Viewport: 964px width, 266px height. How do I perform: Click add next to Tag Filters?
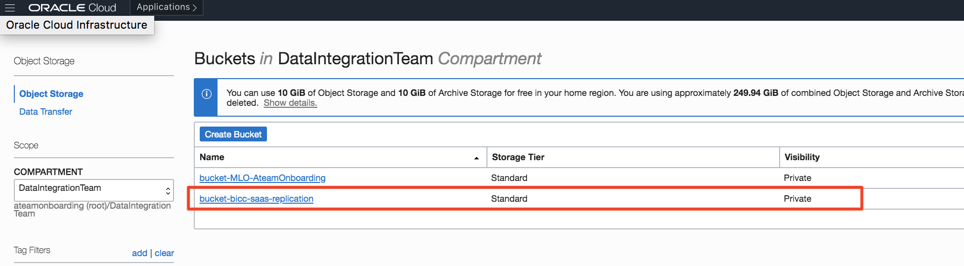click(x=139, y=253)
